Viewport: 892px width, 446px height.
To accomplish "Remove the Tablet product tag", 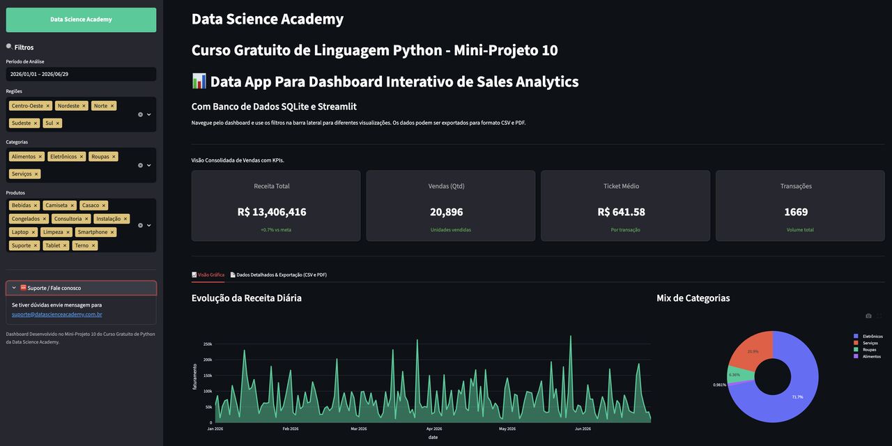I will coord(65,245).
